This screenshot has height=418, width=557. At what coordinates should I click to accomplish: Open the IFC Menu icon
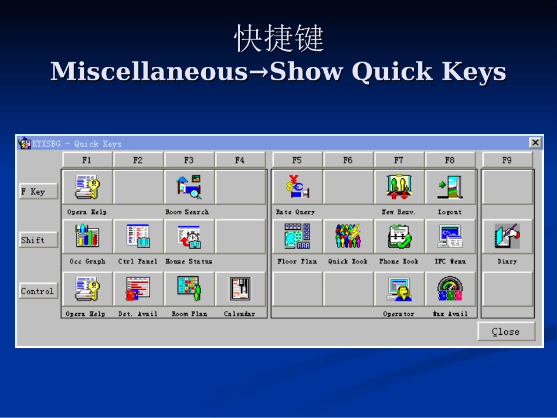tap(450, 236)
